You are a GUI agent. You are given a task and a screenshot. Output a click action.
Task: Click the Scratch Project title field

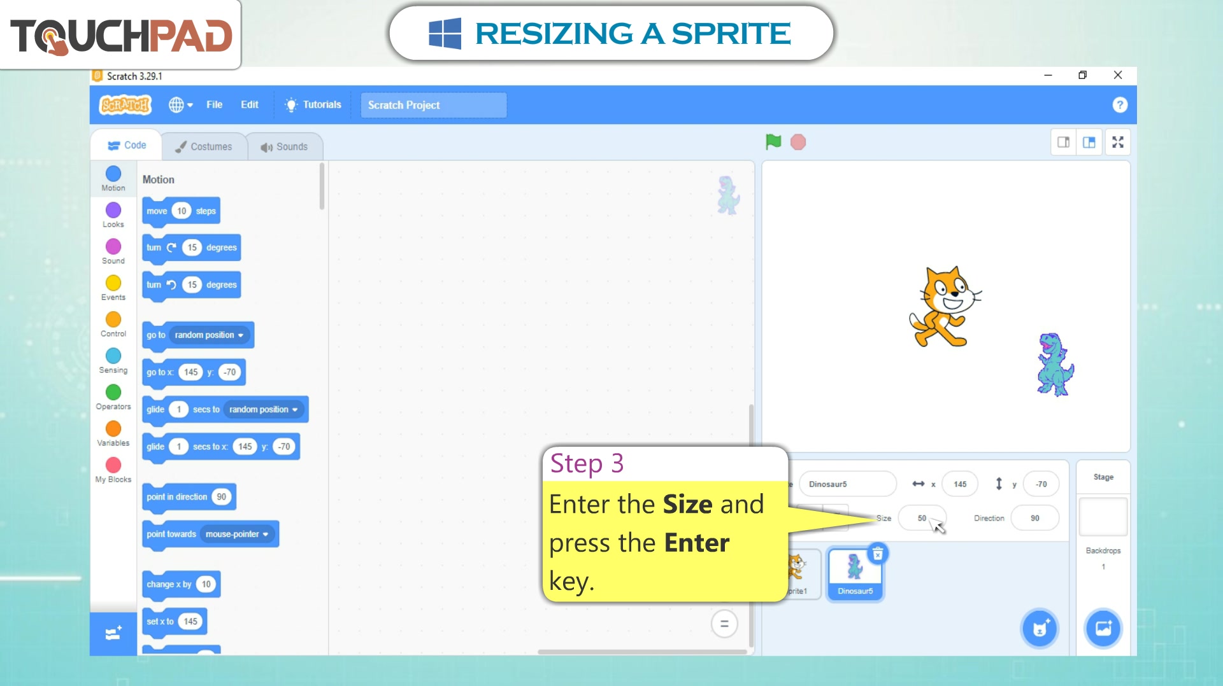433,105
